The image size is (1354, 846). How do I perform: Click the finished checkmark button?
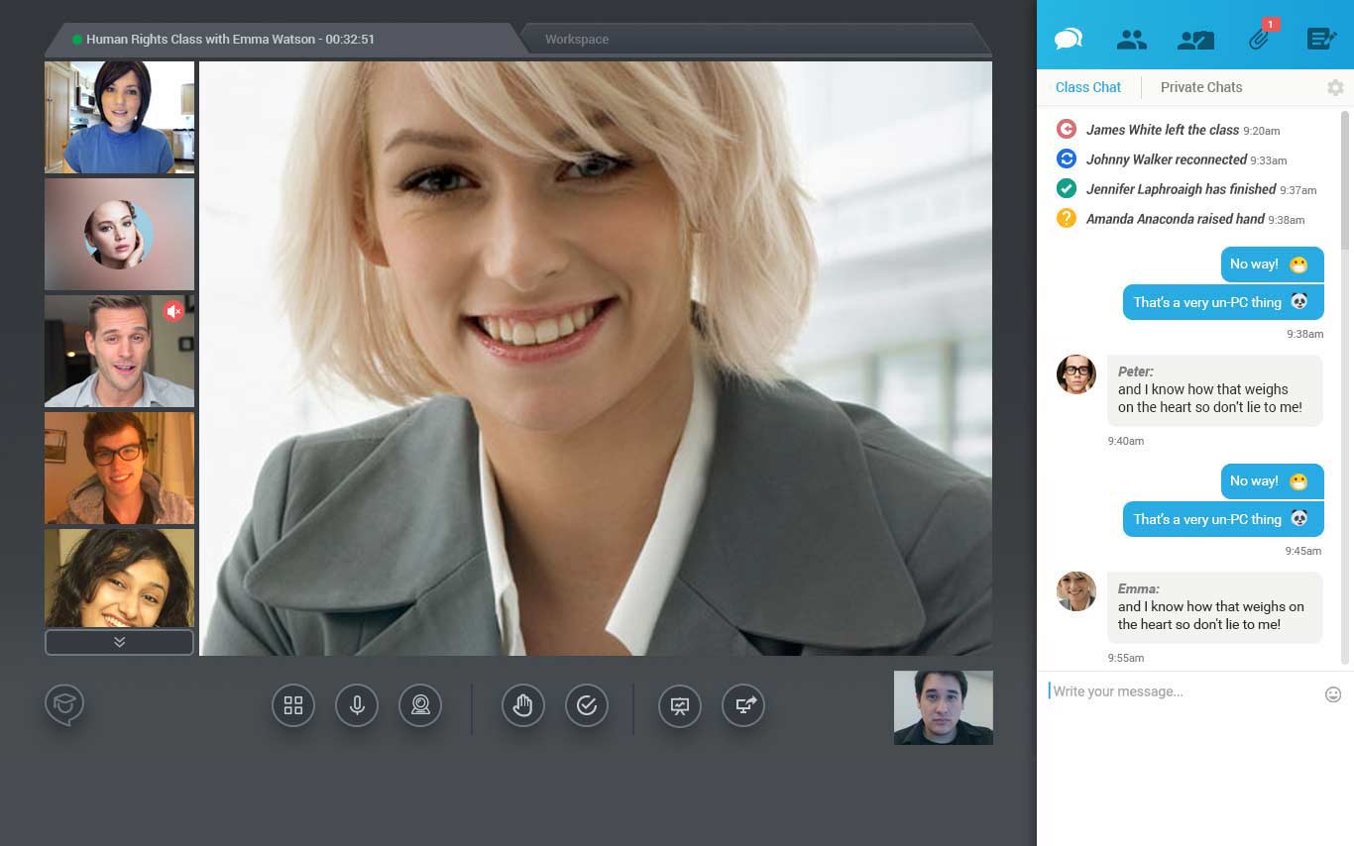coord(587,705)
